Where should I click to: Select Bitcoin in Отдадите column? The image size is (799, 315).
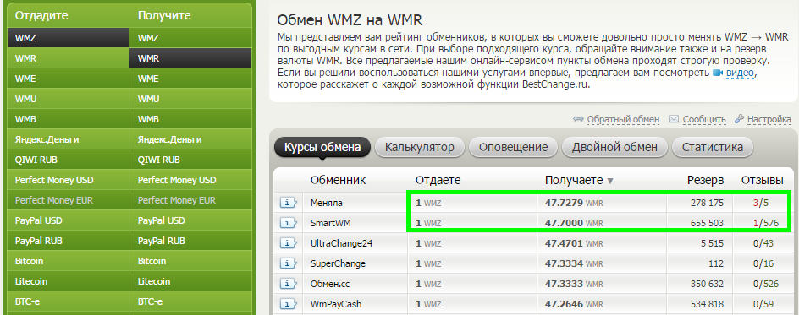pos(68,261)
